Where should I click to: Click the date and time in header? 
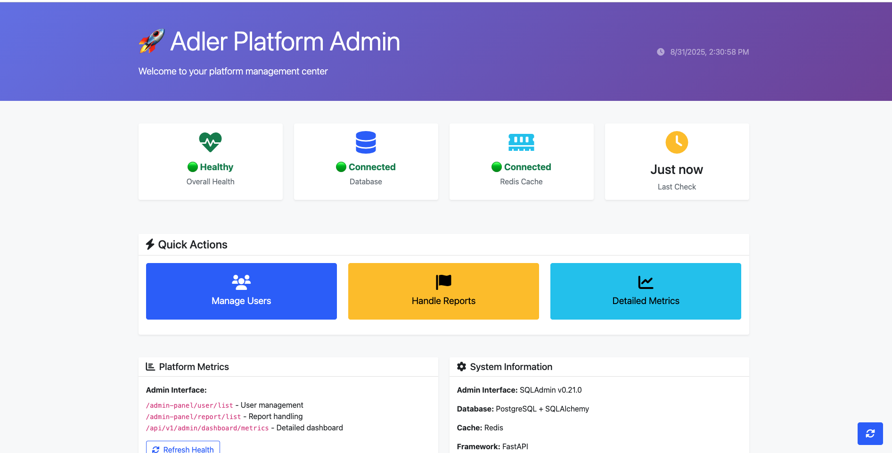pos(709,52)
